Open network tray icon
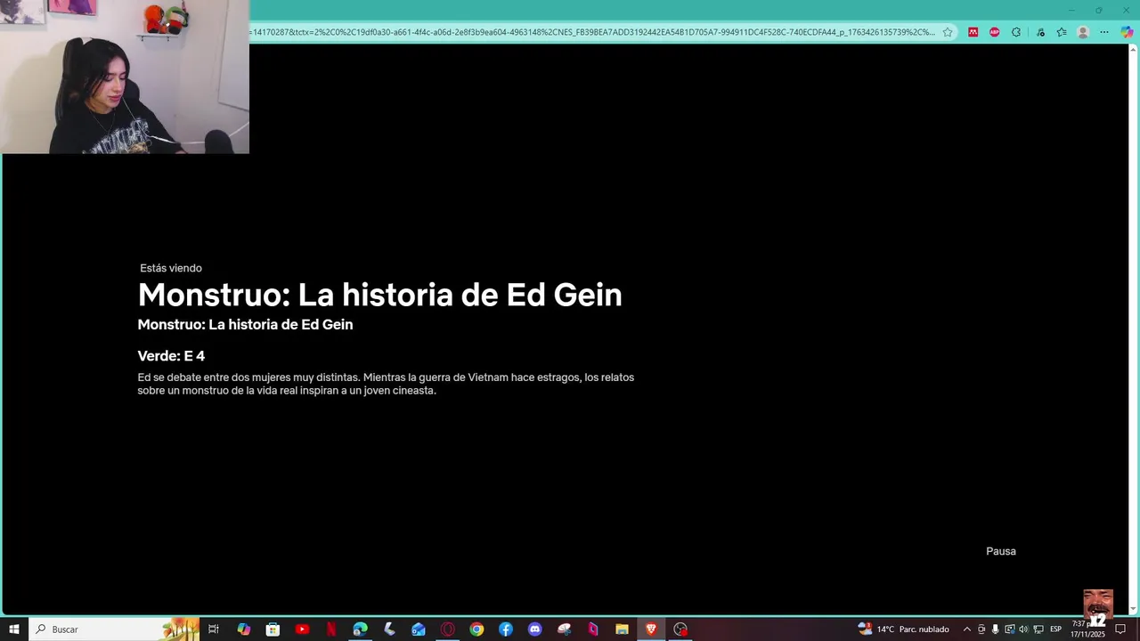This screenshot has width=1140, height=641. point(1038,629)
